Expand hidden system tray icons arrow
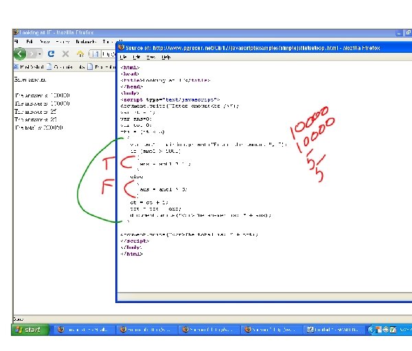Screen dimensions: 412x351 [371, 330]
